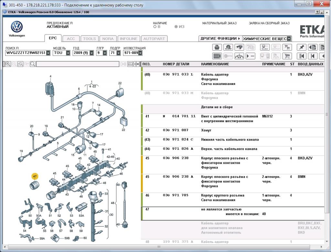
Task: Open the ГОД dropdown showing 2009 (9)
Action: (91, 53)
